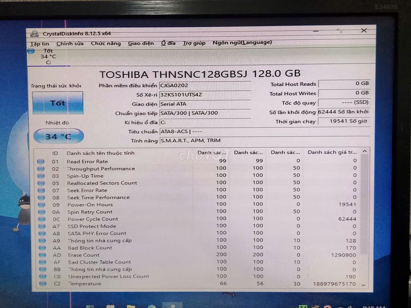Click status icon for Spin-Up Time
The image size is (411, 308).
click(x=41, y=176)
